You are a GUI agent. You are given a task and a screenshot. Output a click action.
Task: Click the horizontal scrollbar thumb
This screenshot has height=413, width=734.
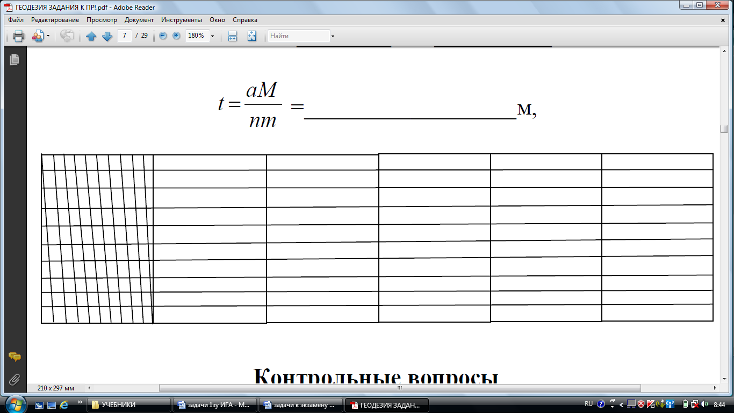(x=400, y=388)
